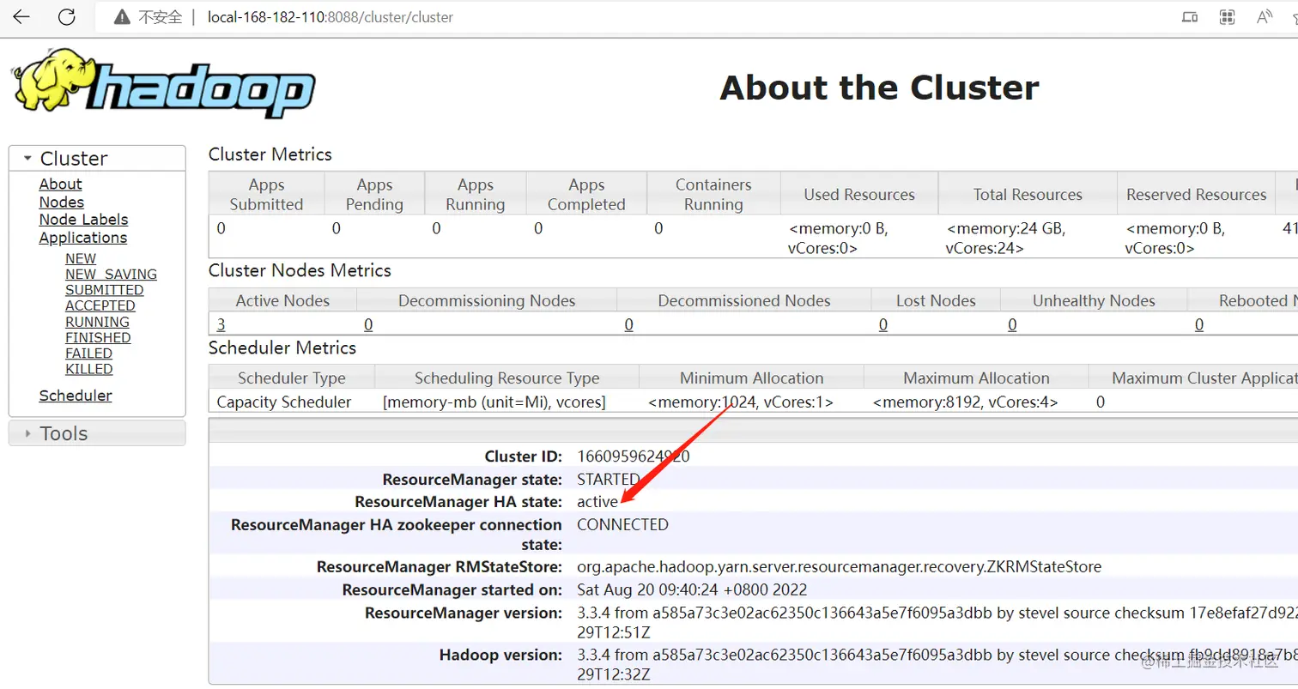Click the Decommissioned Nodes count 0

[628, 325]
